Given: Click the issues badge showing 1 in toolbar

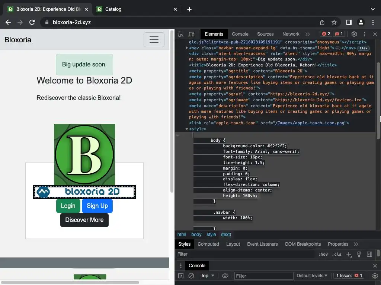Looking at the screenshot, I should tap(339, 34).
